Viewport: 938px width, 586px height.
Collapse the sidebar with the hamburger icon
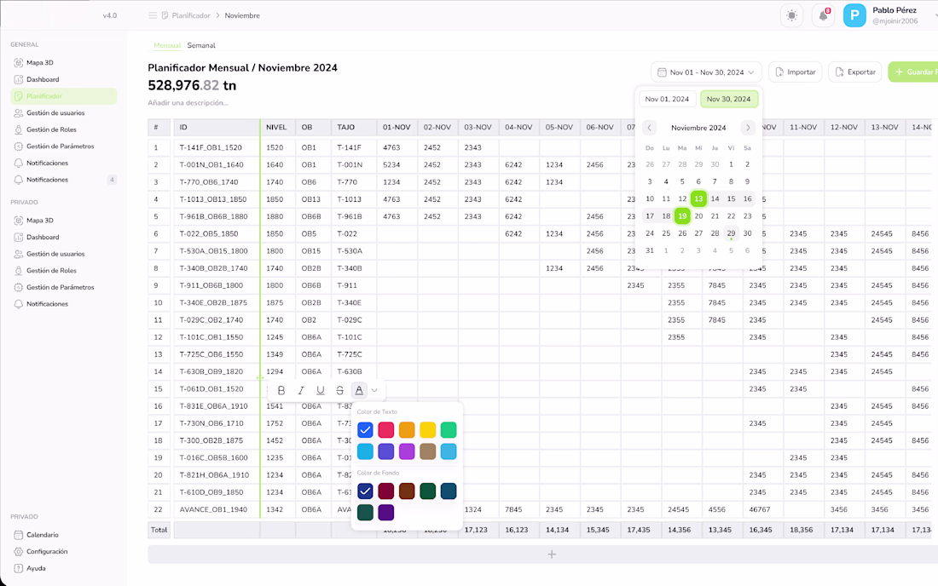(153, 15)
